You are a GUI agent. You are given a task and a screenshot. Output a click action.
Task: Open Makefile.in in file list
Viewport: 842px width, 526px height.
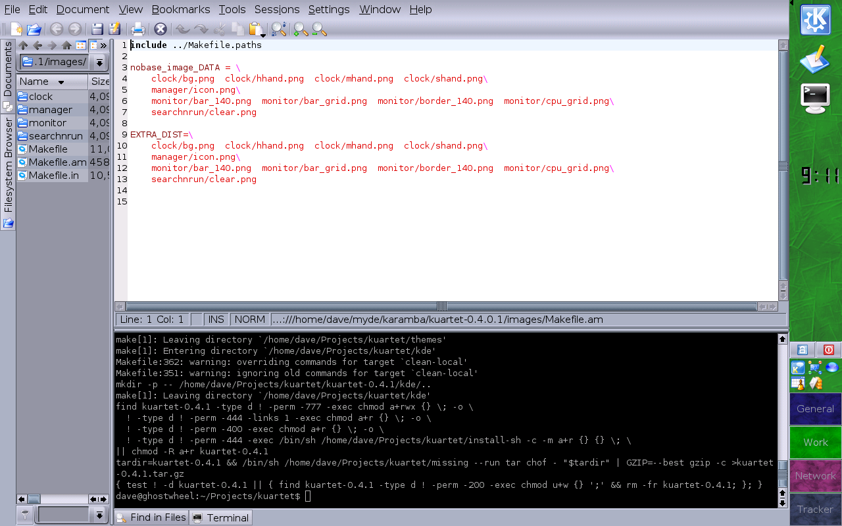click(53, 176)
